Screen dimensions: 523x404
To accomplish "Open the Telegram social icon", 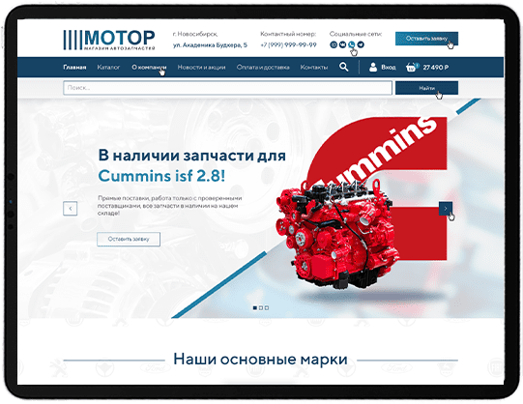I will pyautogui.click(x=361, y=44).
